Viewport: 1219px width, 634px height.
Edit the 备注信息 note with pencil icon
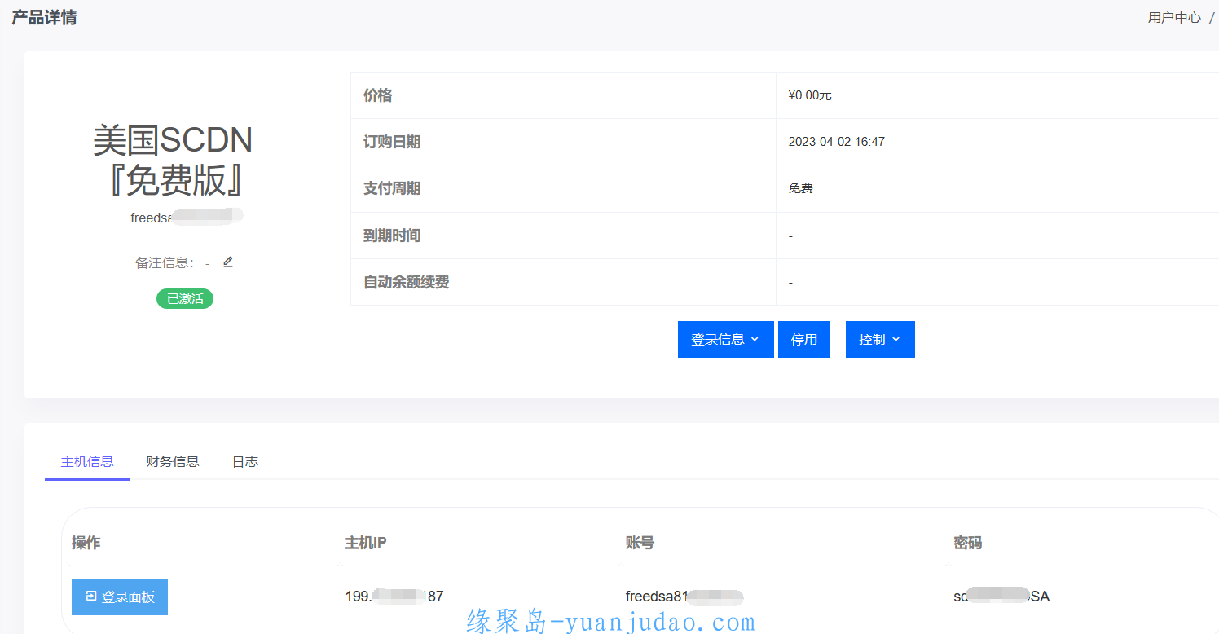[x=228, y=262]
